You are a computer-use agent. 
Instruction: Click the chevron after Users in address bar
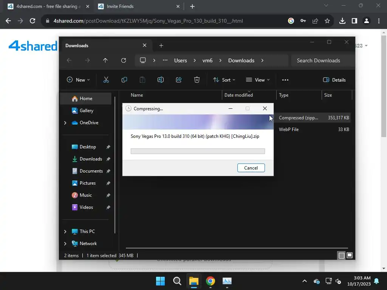pos(195,60)
